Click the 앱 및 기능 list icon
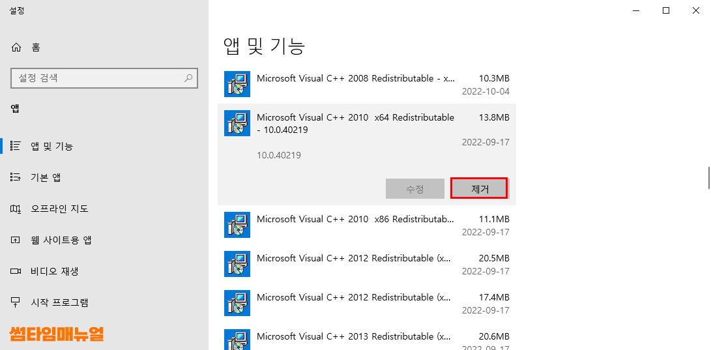Image resolution: width=711 pixels, height=350 pixels. 16,146
